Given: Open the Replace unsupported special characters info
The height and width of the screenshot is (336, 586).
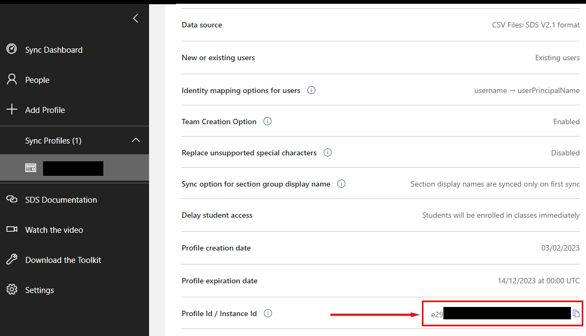Looking at the screenshot, I should click(x=328, y=153).
